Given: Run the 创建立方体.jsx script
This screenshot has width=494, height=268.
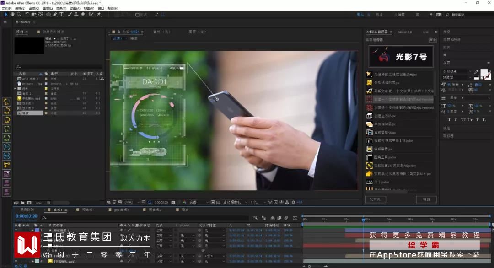Looking at the screenshot, I should click(x=385, y=116).
